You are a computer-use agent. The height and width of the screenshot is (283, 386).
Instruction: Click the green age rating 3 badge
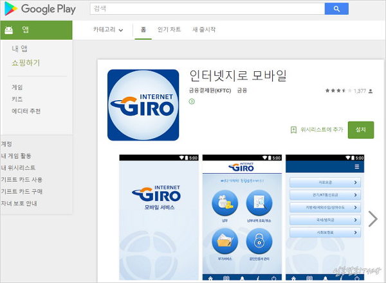(x=192, y=101)
